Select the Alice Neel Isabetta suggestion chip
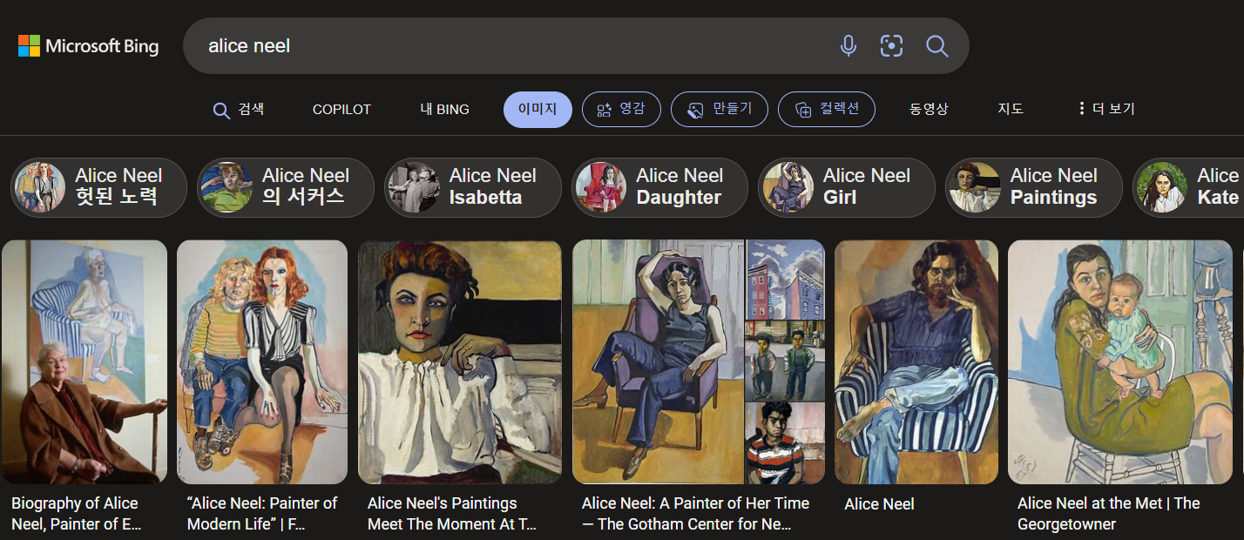The height and width of the screenshot is (540, 1244). tap(473, 187)
